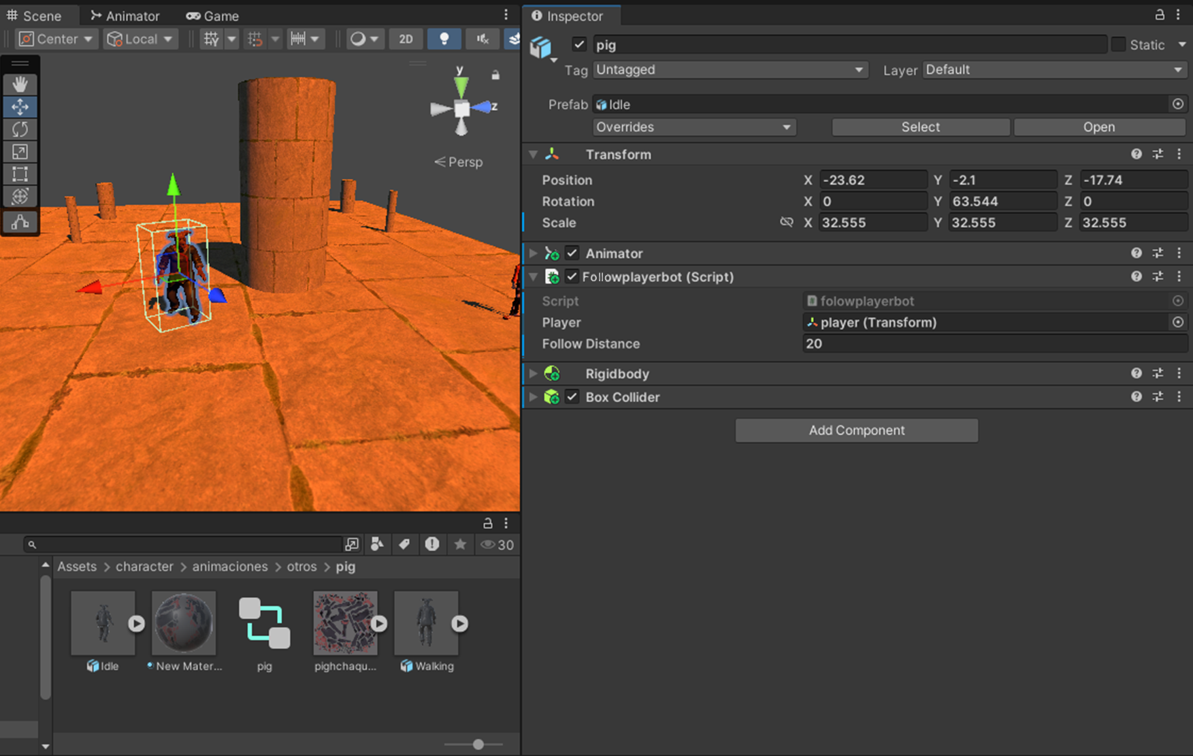Open the Tag dropdown showing Untagged

(x=730, y=70)
